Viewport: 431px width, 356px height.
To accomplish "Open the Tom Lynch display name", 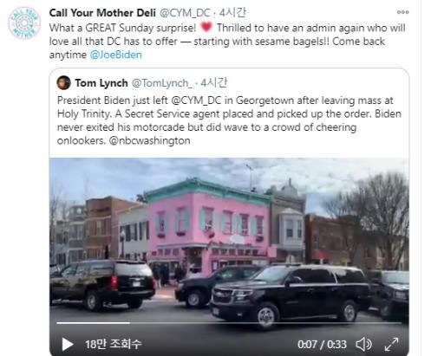I will (x=101, y=83).
